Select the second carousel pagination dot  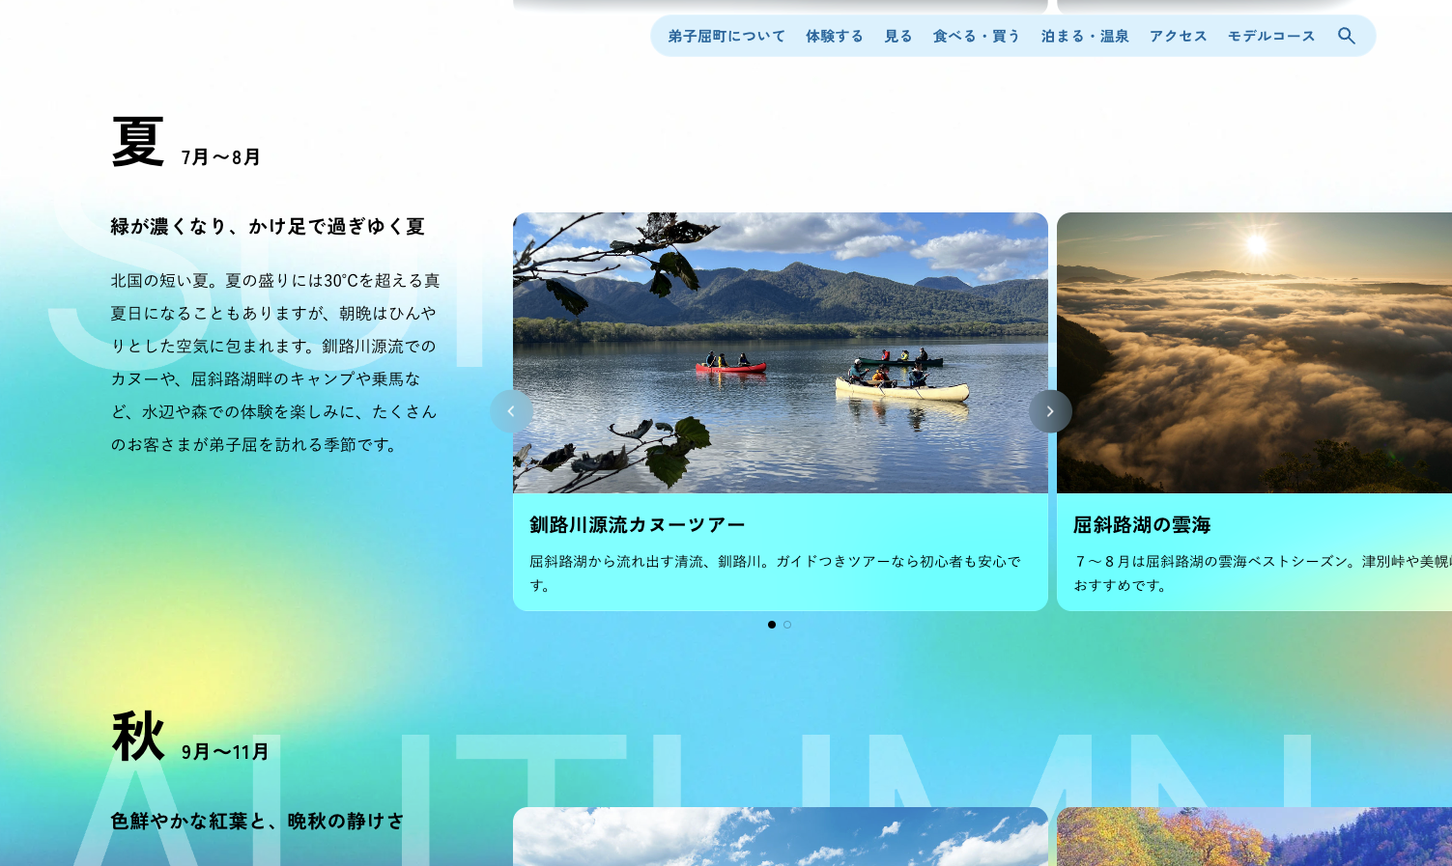pyautogui.click(x=787, y=625)
